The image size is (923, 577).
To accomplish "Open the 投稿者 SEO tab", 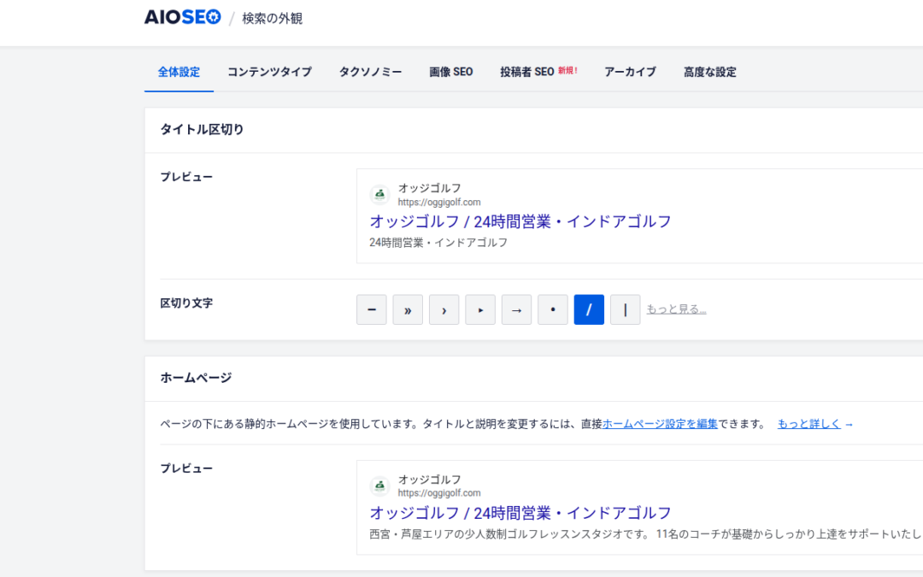I will [526, 72].
